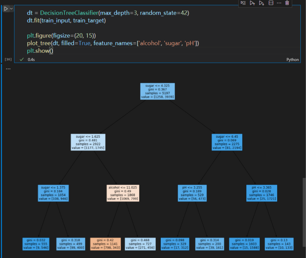Screen dimensions: 306x258
Task: Open the cell toolbar More Actions menu
Action: tap(279, 3)
